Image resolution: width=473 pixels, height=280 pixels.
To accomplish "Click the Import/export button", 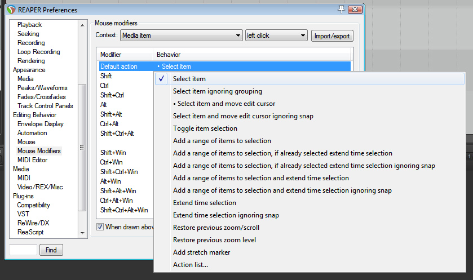I will click(332, 36).
